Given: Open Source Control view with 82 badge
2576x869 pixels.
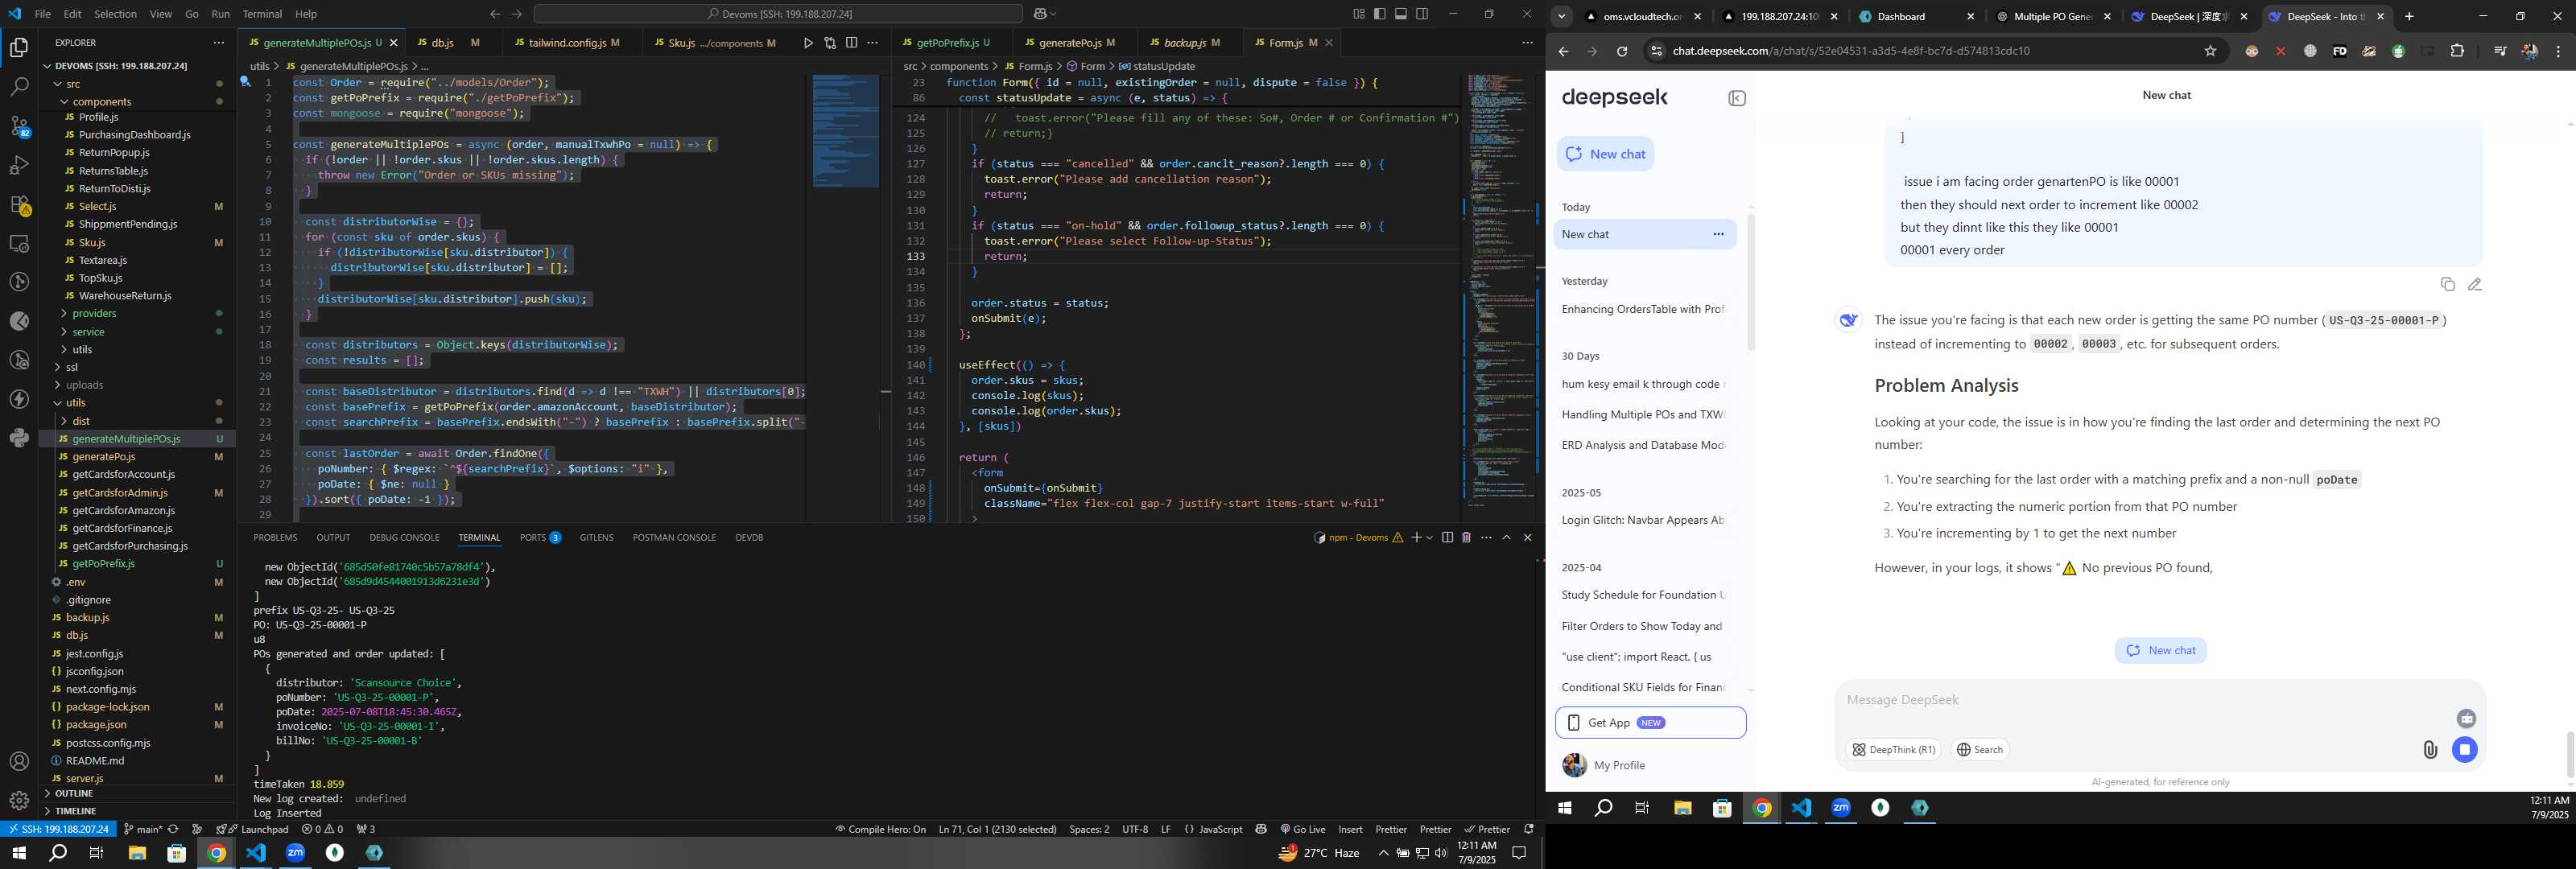Looking at the screenshot, I should coord(19,126).
